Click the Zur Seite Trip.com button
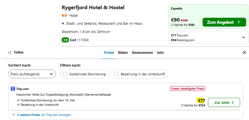Screen dimensions: 249x120 [224, 103]
